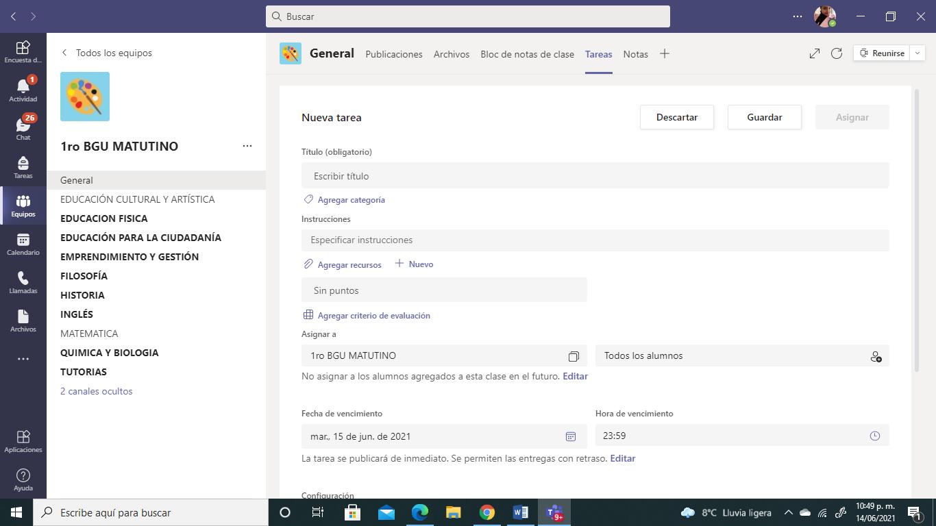
Task: Click Agregar recursos link
Action: pos(343,264)
